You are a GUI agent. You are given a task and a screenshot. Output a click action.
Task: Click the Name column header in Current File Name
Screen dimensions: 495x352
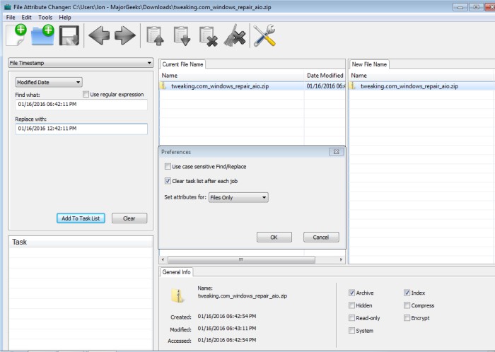click(232, 76)
